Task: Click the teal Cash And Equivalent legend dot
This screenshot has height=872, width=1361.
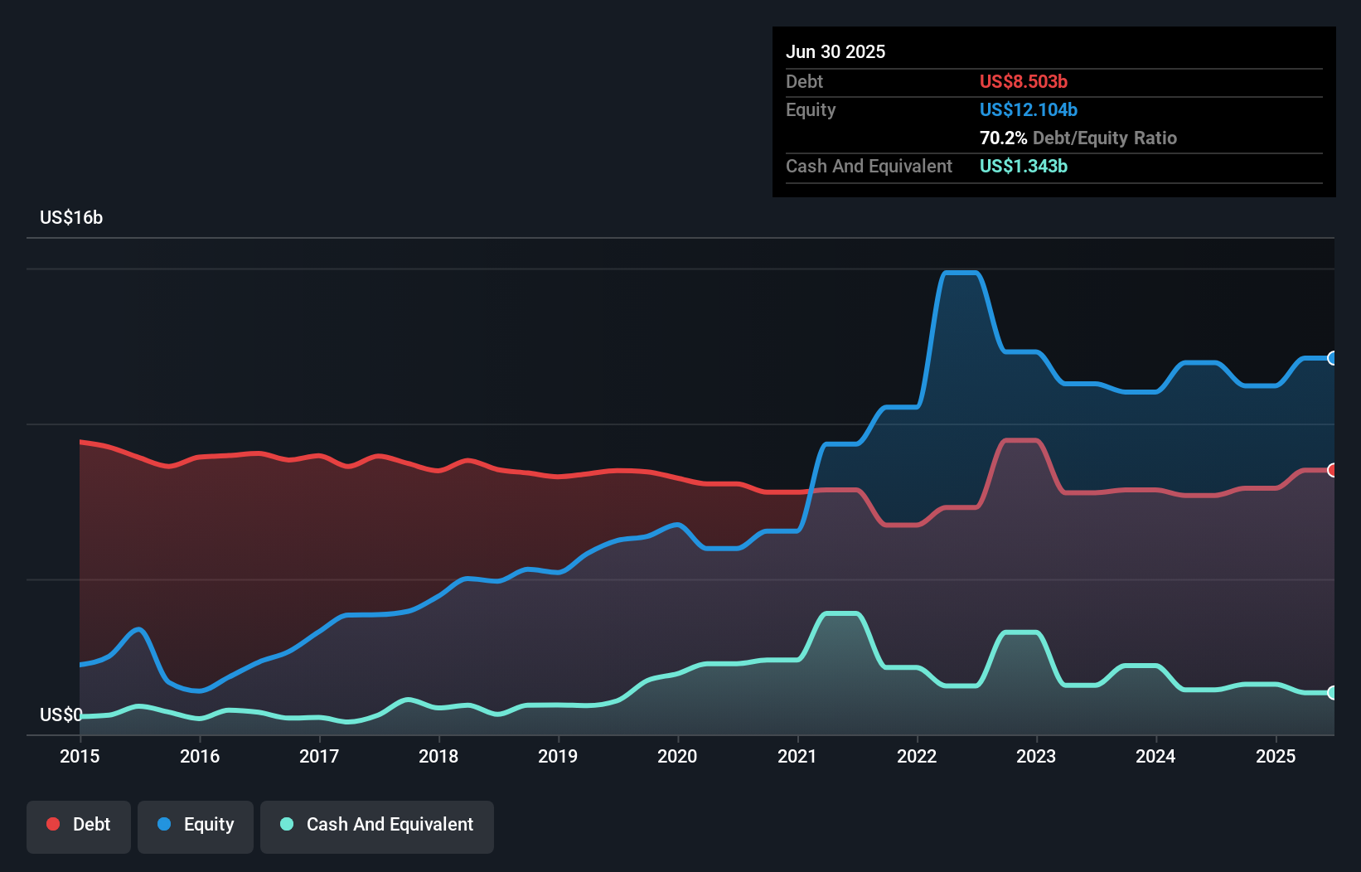Action: pos(285,824)
